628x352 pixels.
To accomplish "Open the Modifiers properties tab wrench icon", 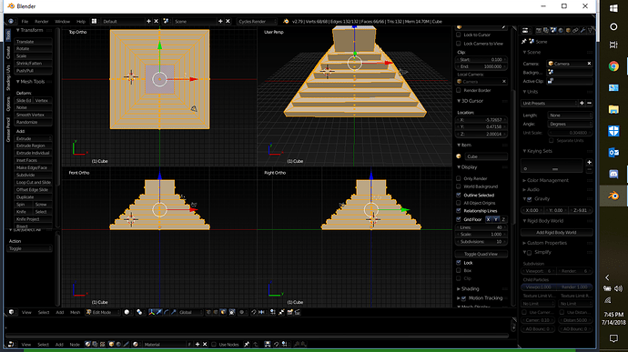I will (x=582, y=30).
